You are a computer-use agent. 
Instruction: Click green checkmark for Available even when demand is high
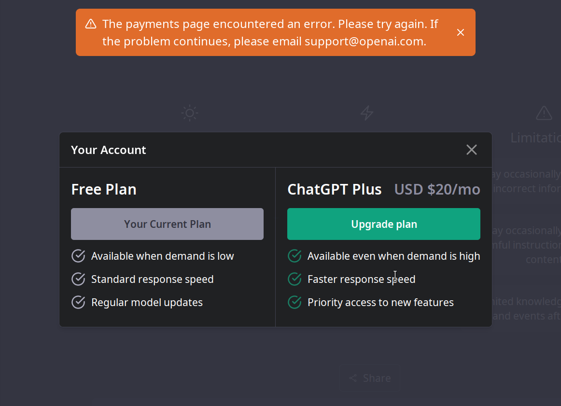coord(295,256)
